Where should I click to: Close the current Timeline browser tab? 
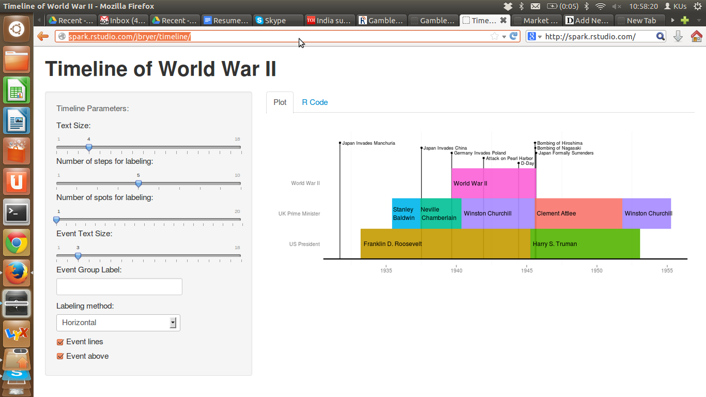[503, 21]
